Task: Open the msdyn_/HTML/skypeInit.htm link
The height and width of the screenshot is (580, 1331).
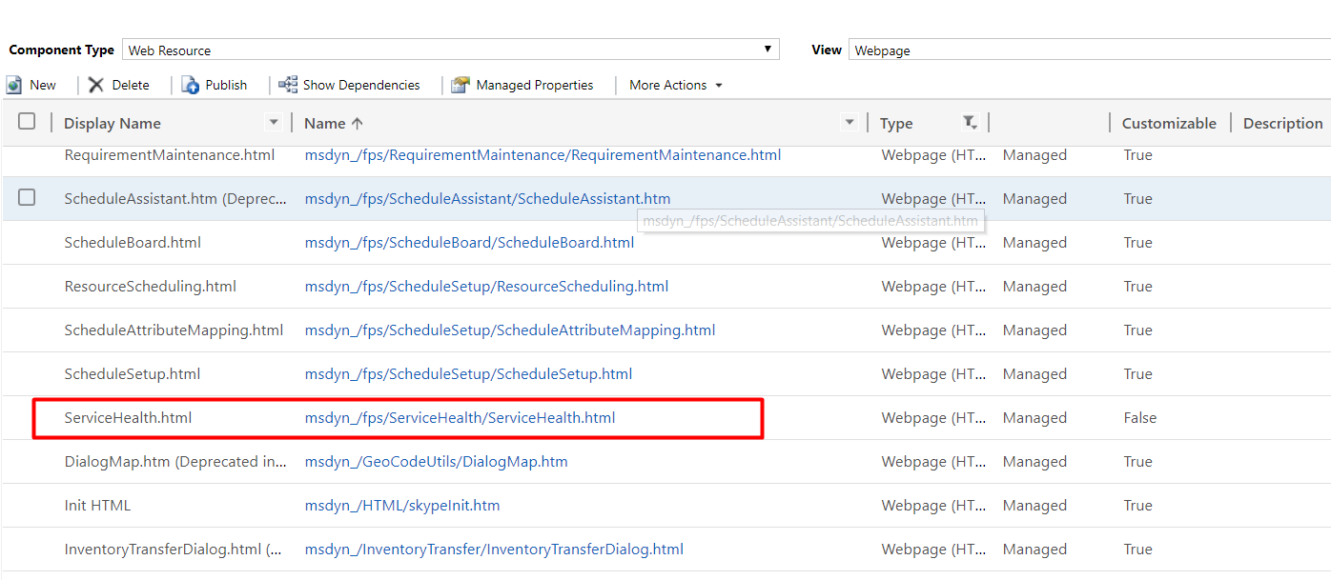Action: pos(402,505)
